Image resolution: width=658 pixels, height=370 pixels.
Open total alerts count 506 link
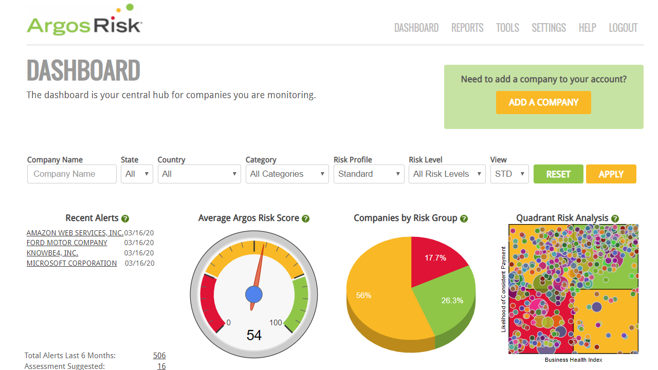pos(159,356)
